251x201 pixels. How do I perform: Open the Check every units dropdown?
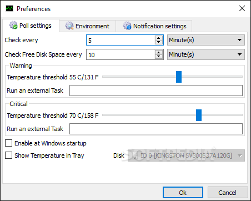(206, 40)
